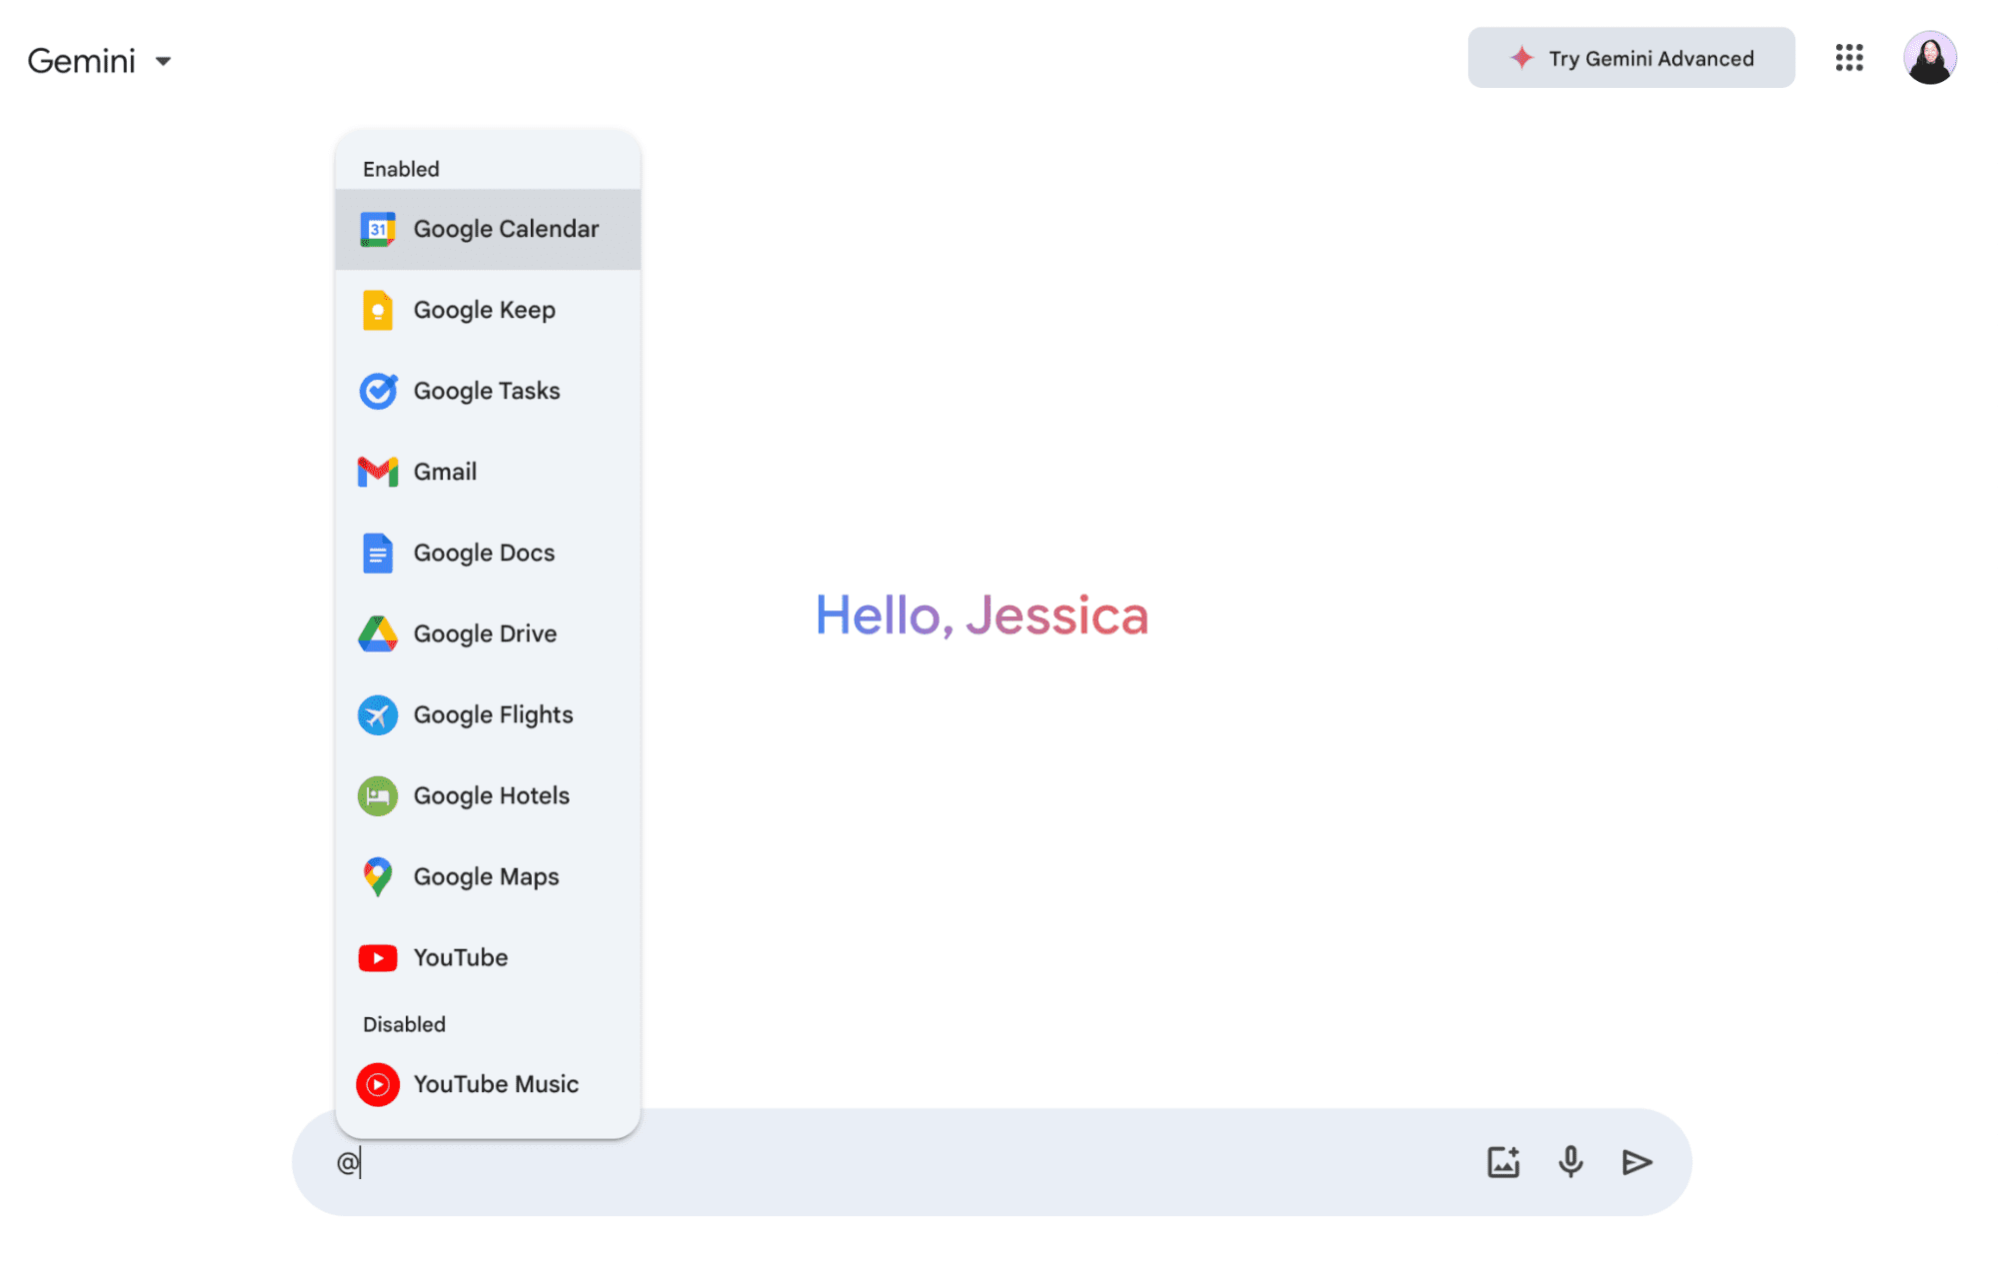Pick Gmail from the extensions list
The height and width of the screenshot is (1261, 1998).
pyautogui.click(x=488, y=472)
